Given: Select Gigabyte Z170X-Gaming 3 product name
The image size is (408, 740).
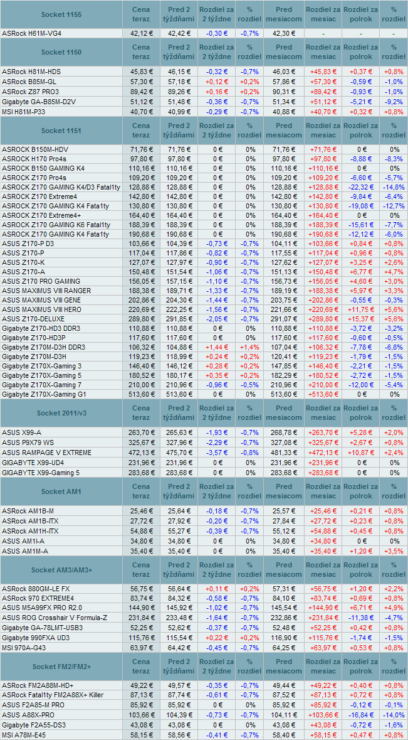Looking at the screenshot, I should (x=42, y=366).
